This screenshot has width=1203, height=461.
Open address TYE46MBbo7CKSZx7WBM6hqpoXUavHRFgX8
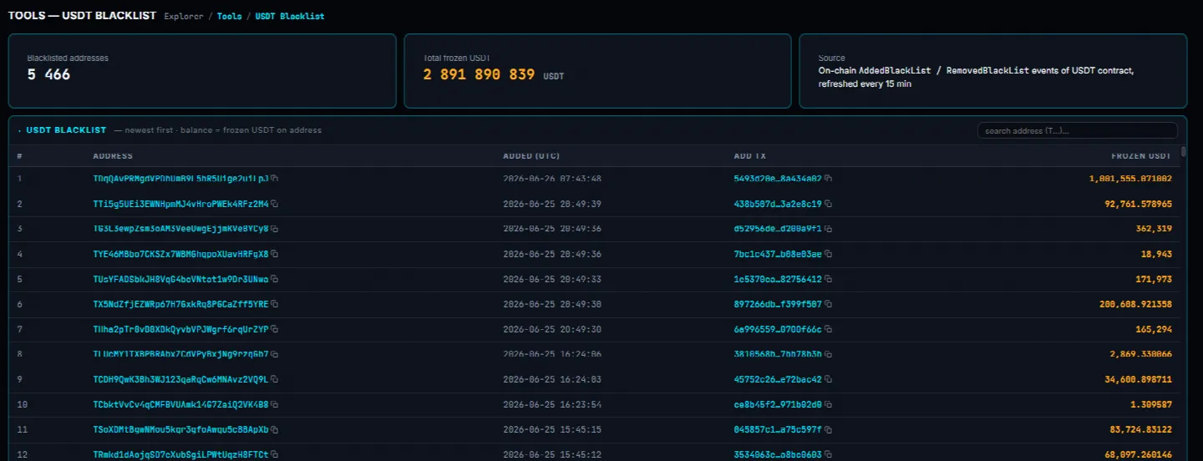point(180,254)
